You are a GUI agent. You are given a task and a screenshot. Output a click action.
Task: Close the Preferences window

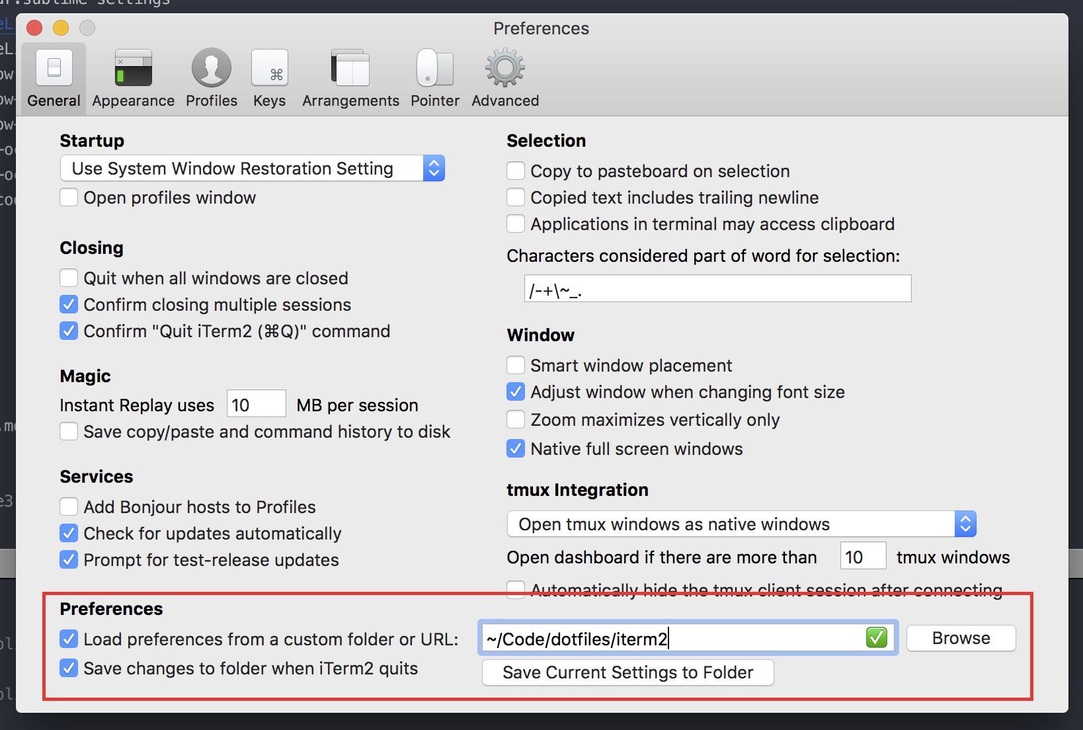point(34,28)
